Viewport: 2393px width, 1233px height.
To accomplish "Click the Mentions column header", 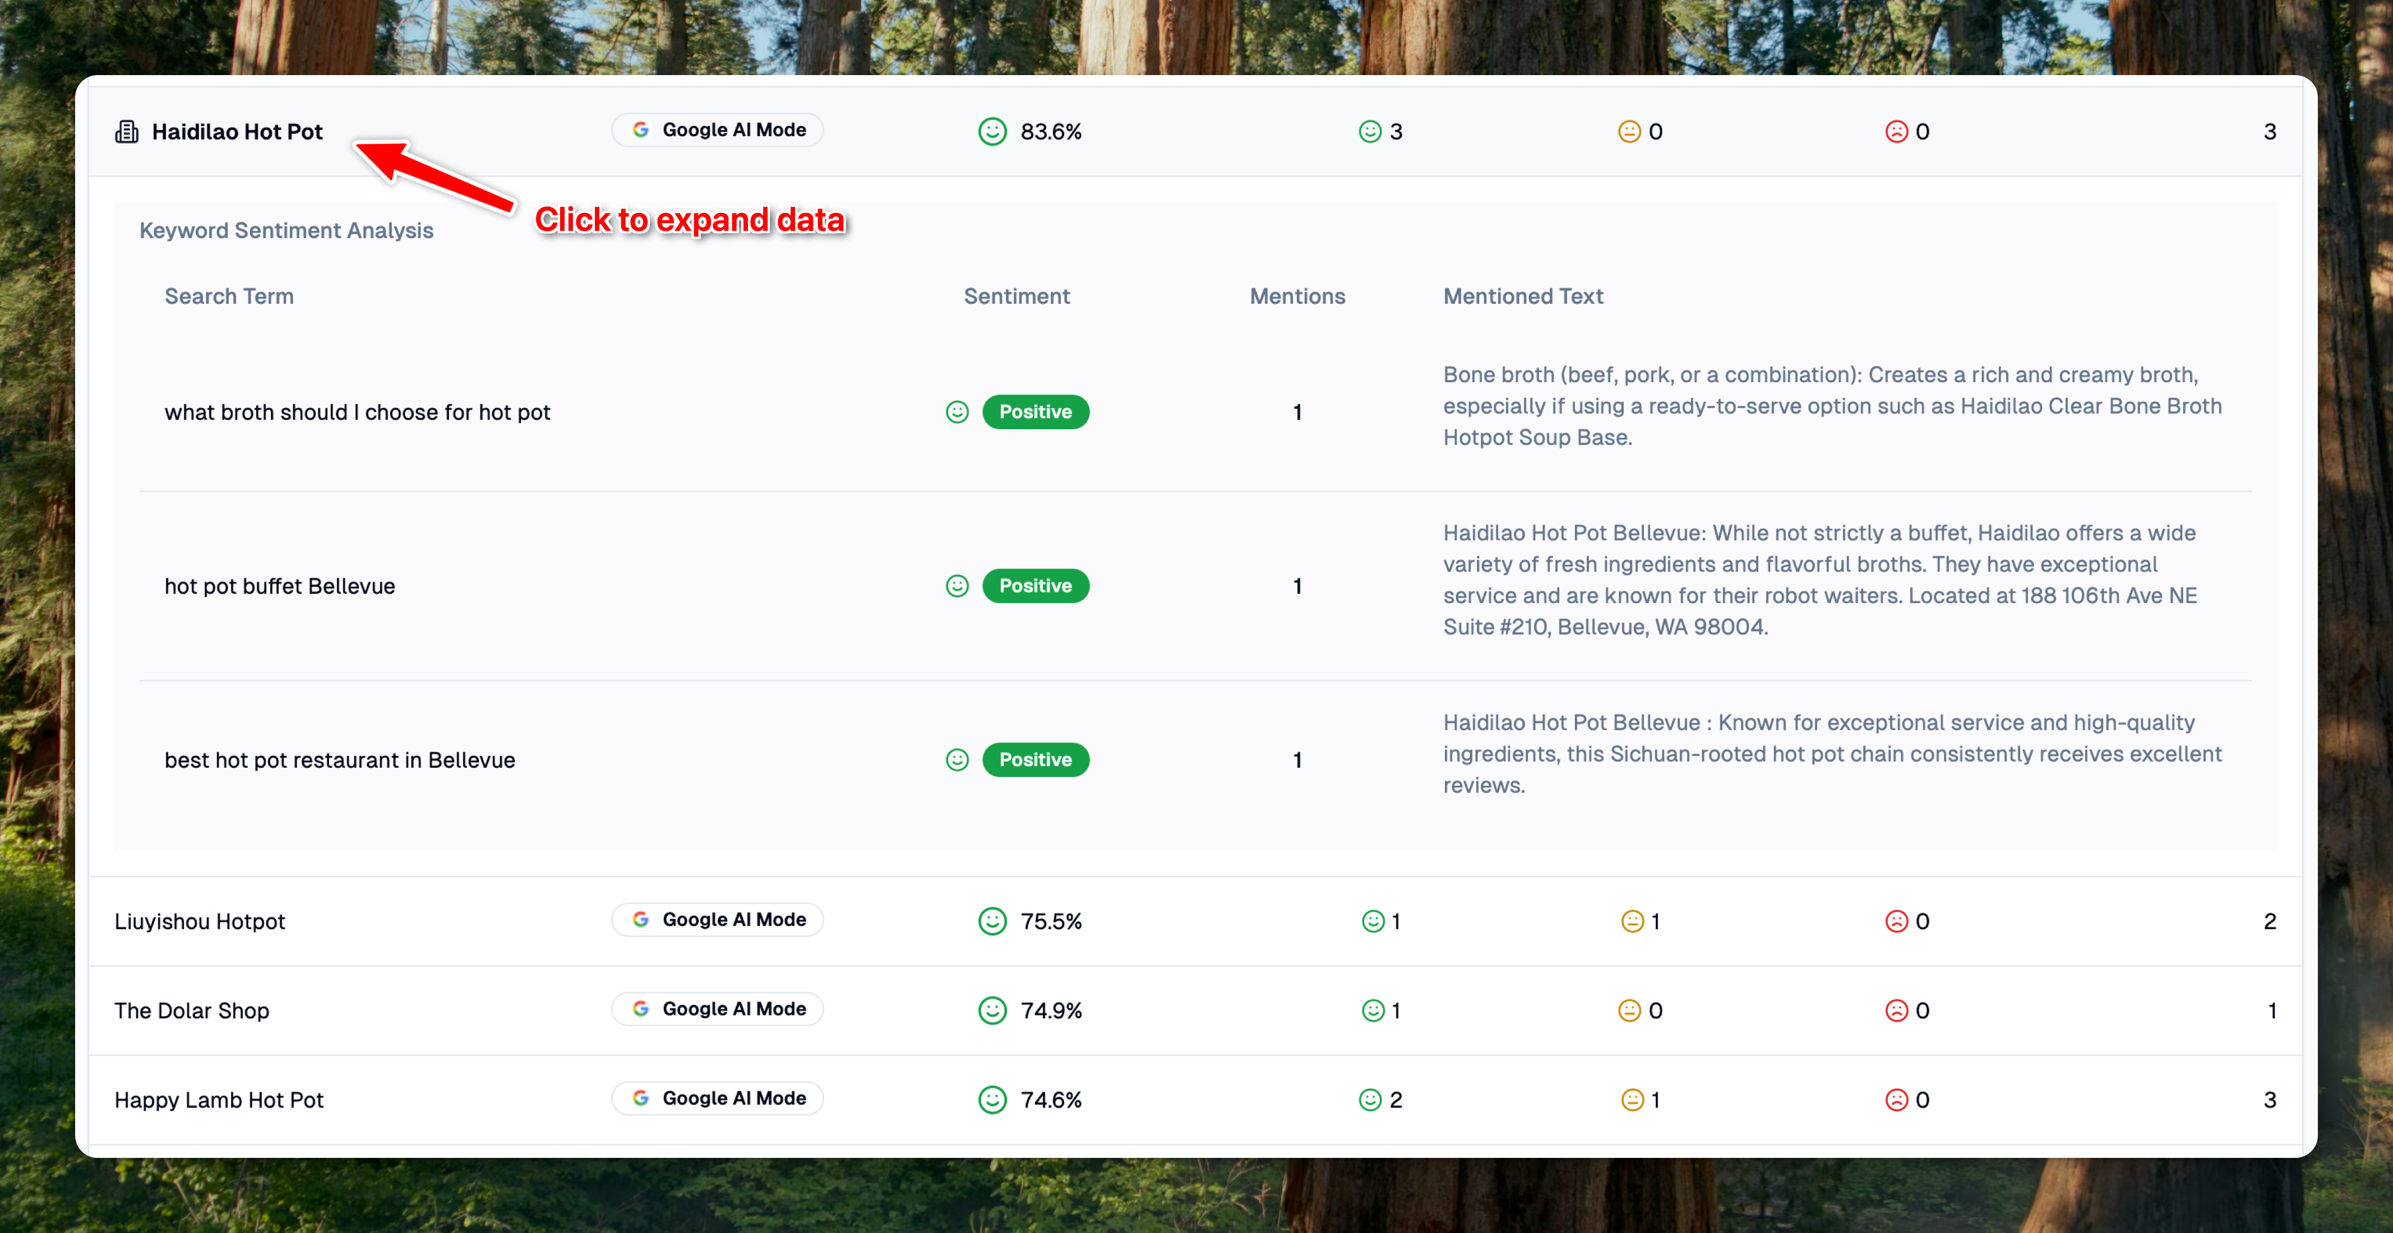I will coord(1297,296).
